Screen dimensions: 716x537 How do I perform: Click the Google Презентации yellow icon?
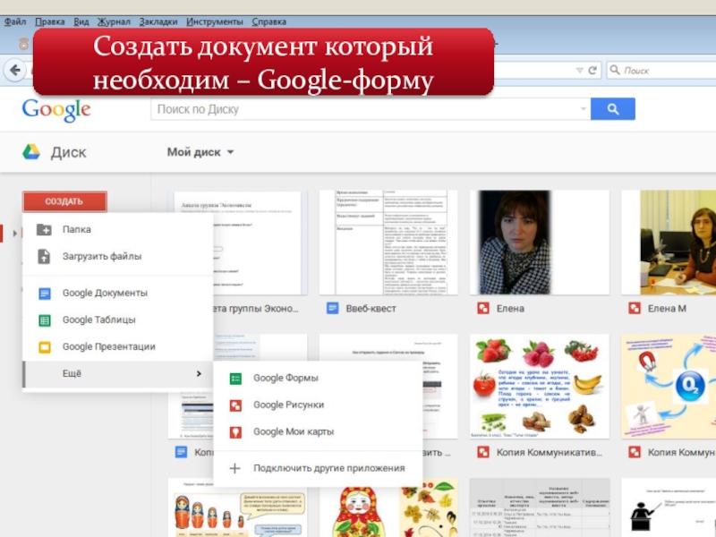[44, 347]
